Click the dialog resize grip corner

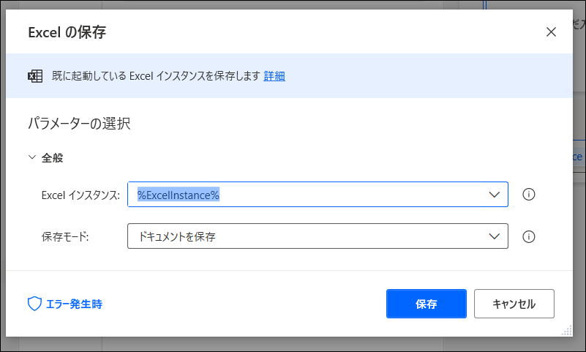566,331
